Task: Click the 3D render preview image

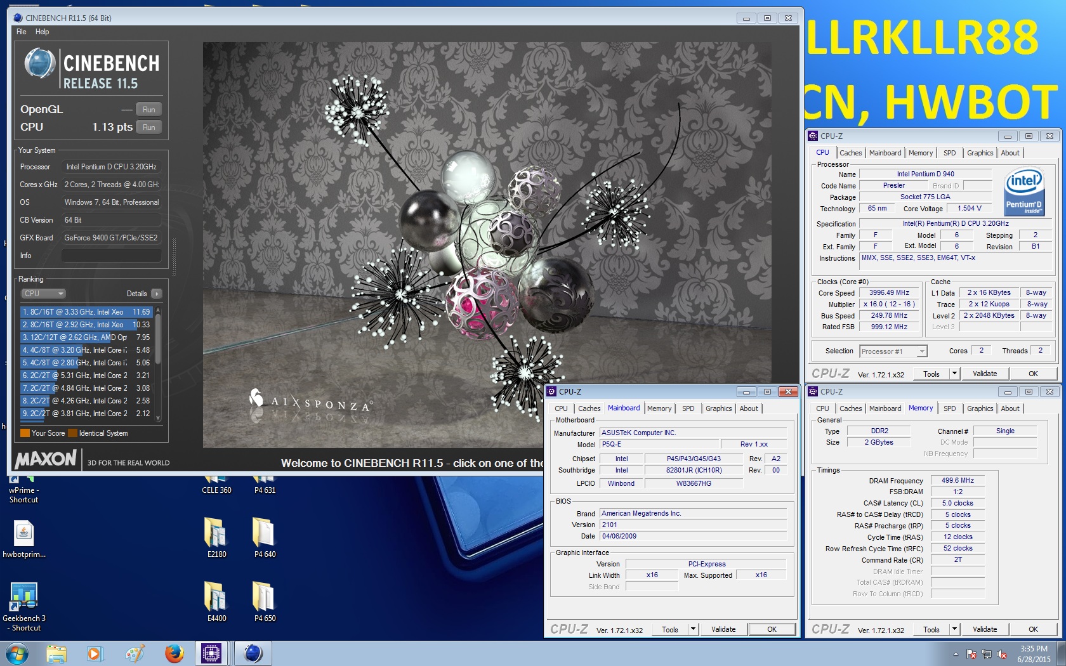Action: (487, 244)
